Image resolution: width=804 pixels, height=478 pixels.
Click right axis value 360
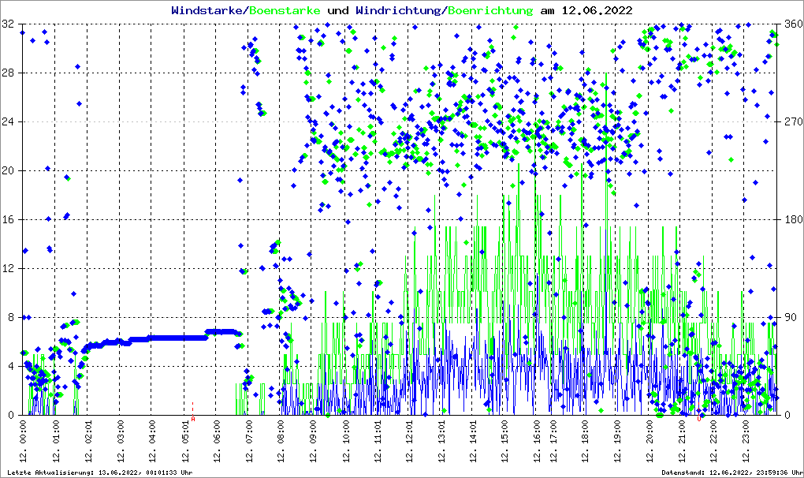pos(791,24)
